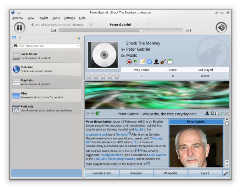Viewport: 241px width, 189px height.
Task: Open Local Music sources
Action: (46, 56)
